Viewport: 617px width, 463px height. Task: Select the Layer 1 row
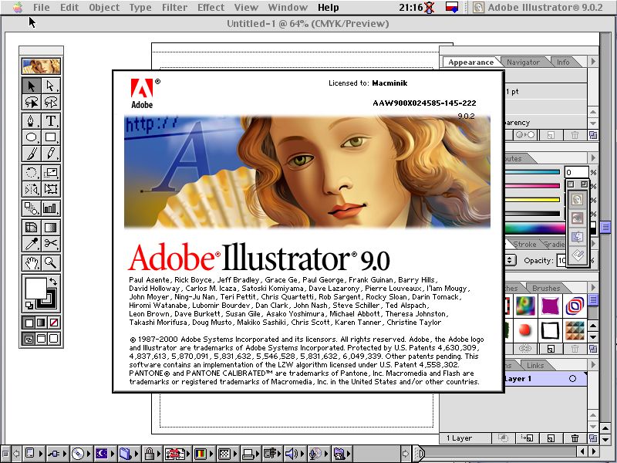coord(546,379)
